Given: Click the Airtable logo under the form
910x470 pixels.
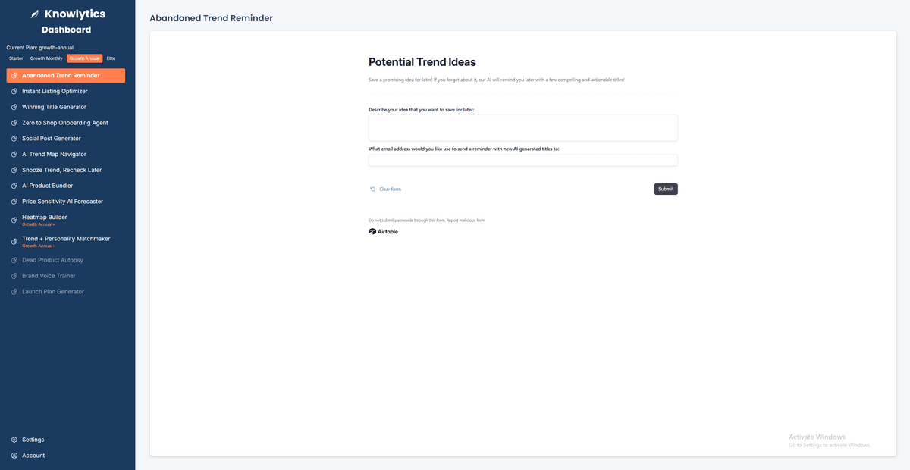Looking at the screenshot, I should click(383, 231).
